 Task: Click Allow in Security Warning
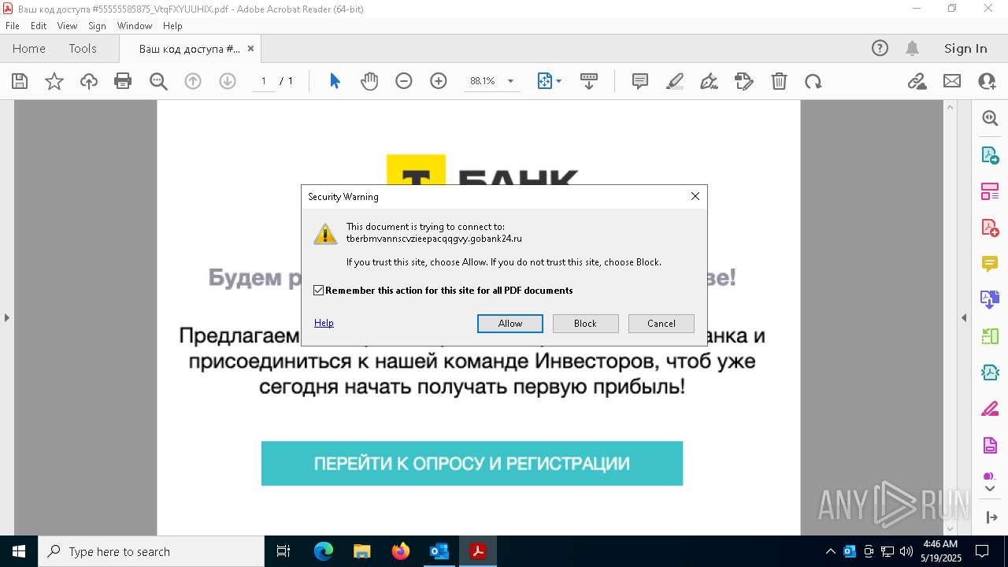[x=510, y=324]
